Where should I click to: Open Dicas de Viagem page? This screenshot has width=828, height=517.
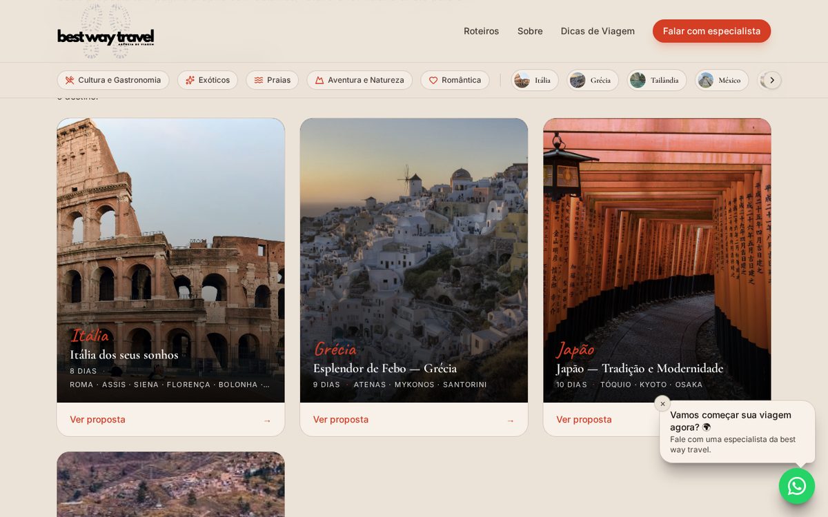click(598, 31)
